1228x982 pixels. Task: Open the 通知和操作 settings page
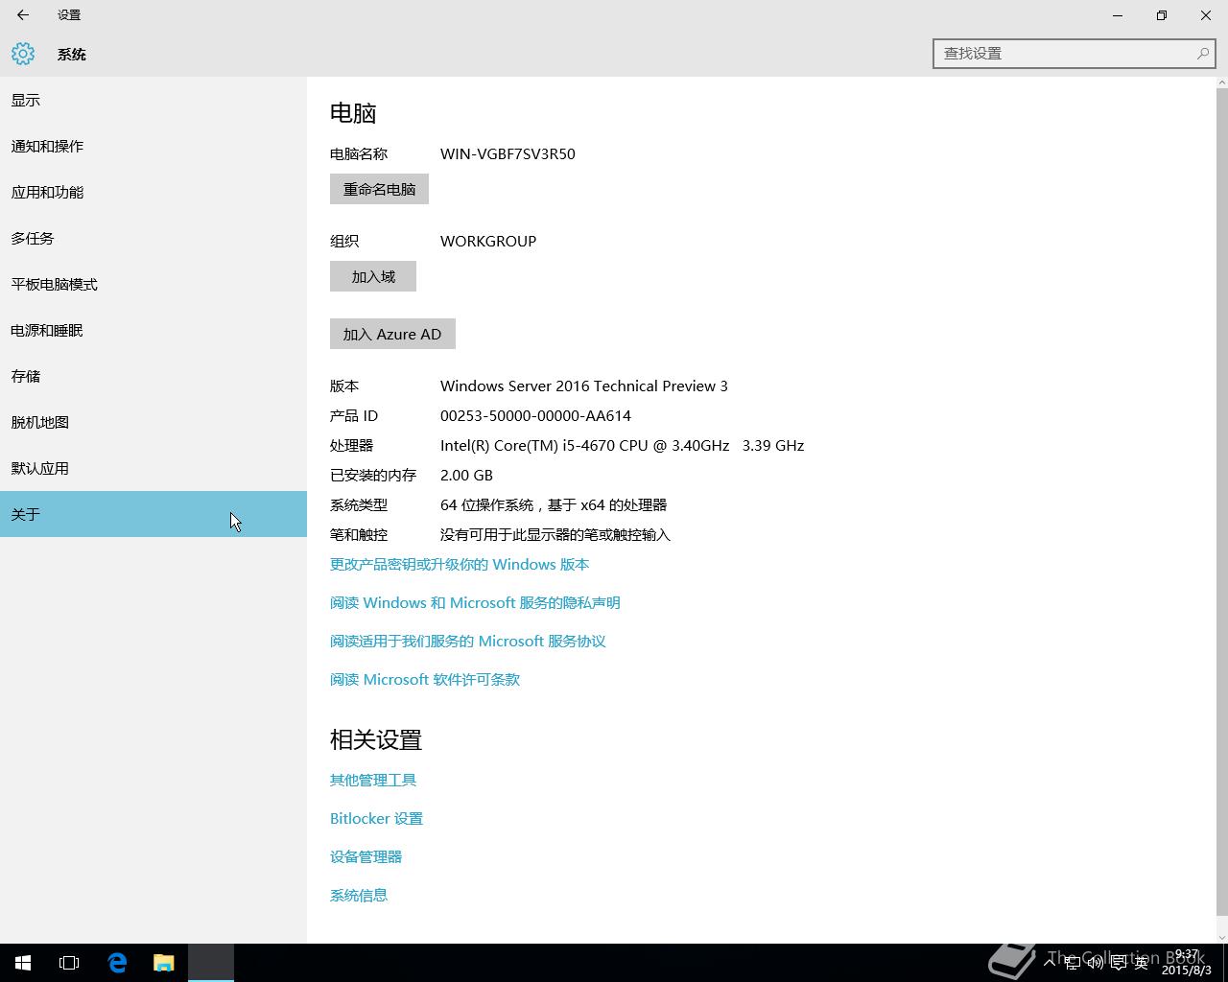coord(153,146)
